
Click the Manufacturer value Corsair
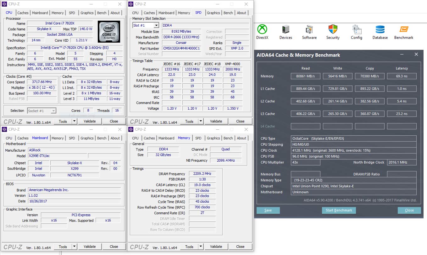pos(181,43)
